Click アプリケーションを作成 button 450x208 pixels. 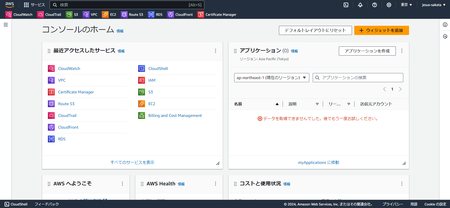pos(367,51)
